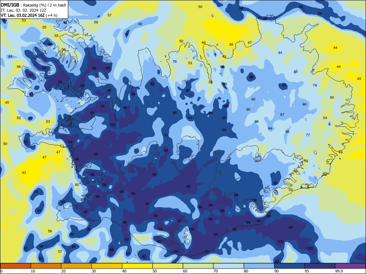This screenshot has height=274, width=366.
Task: Click the map value '54'
Action: tap(325, 118)
